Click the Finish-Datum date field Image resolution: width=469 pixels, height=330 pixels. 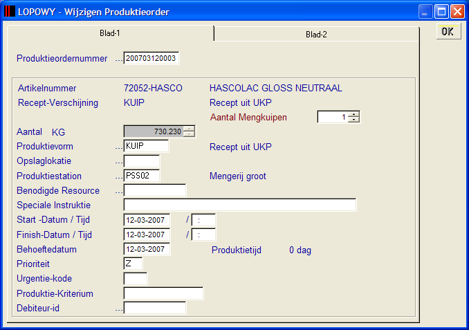147,235
